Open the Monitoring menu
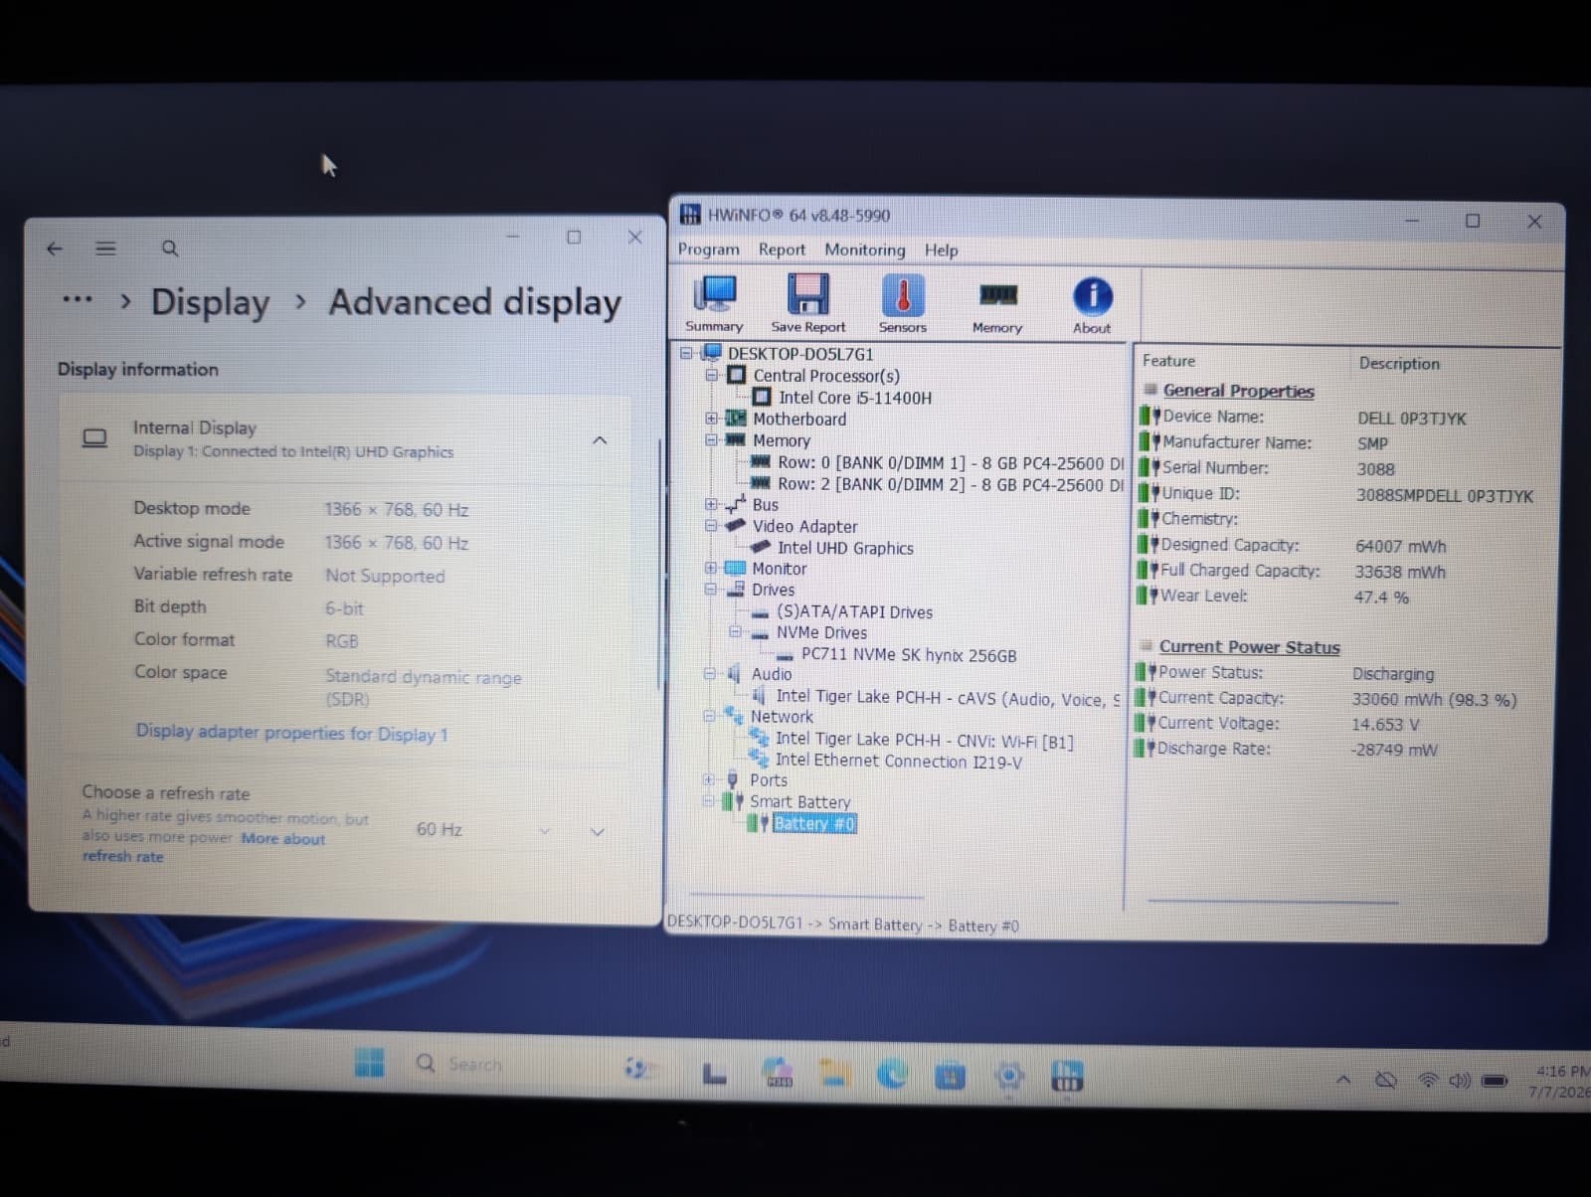1591x1197 pixels. [x=864, y=250]
